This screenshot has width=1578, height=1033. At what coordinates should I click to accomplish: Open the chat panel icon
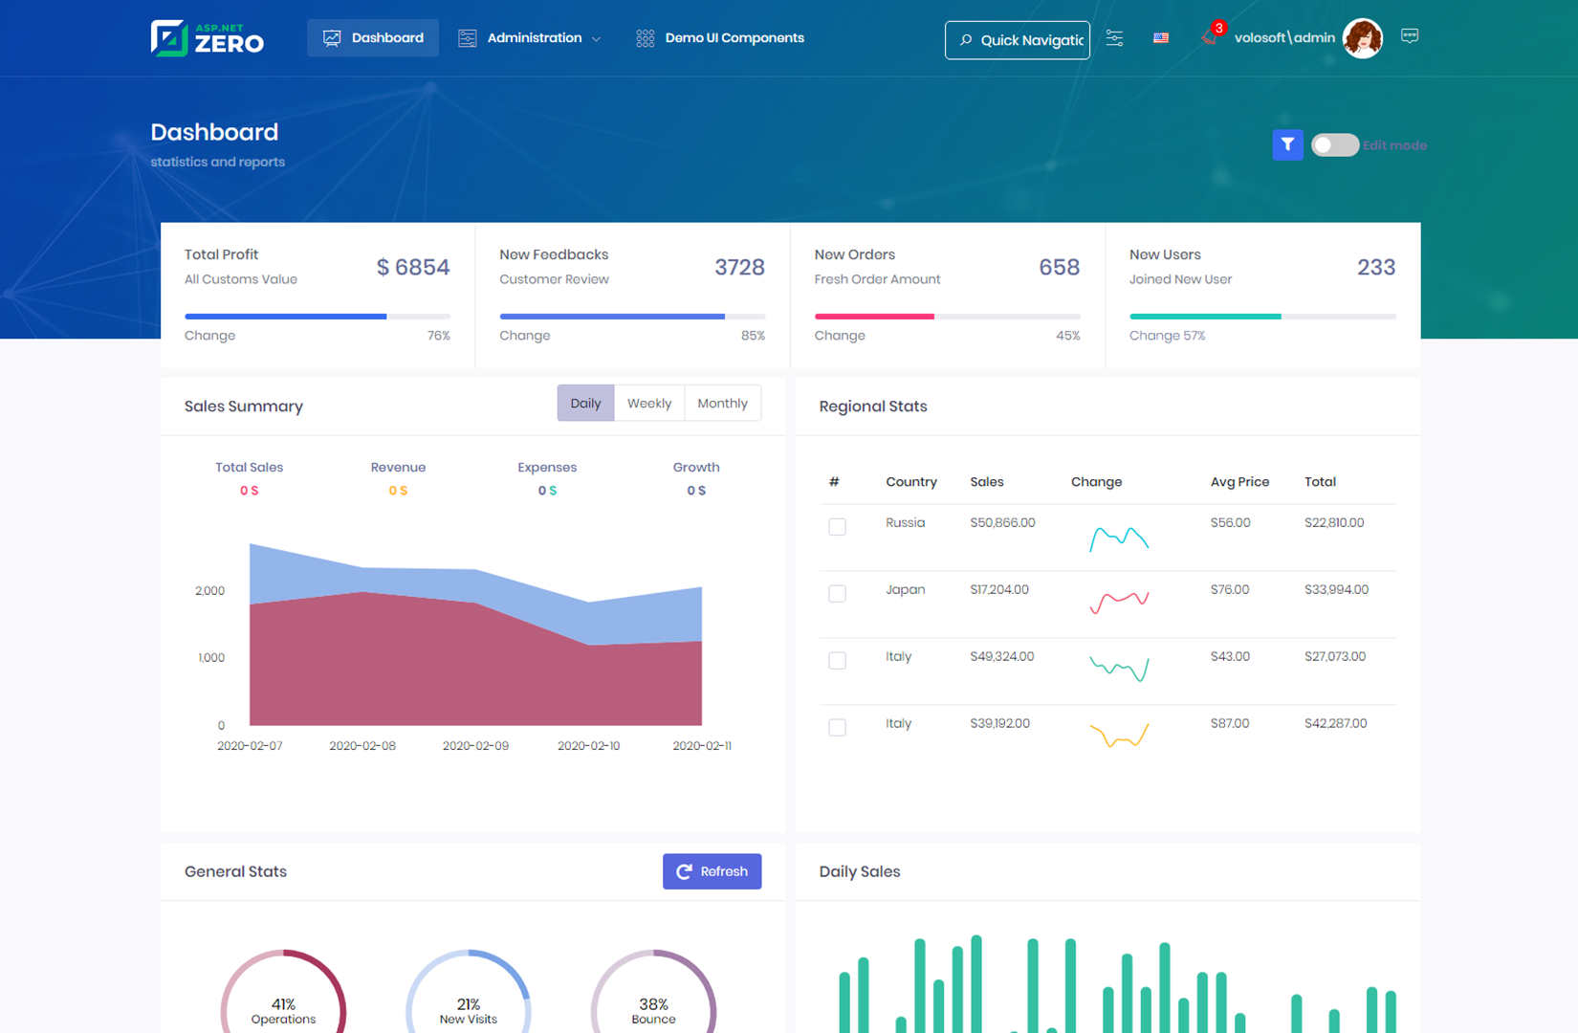tap(1410, 36)
